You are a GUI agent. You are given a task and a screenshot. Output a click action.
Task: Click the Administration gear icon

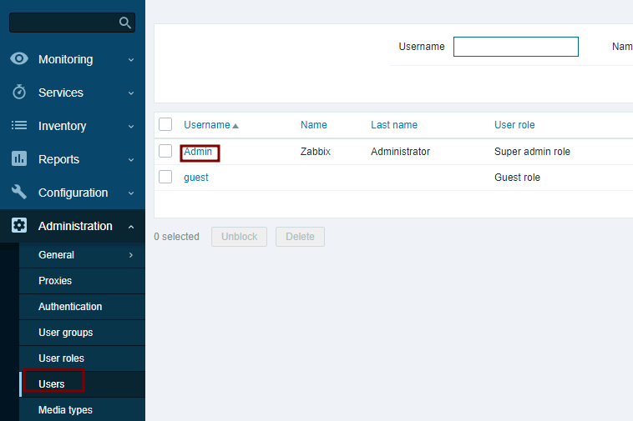[18, 226]
